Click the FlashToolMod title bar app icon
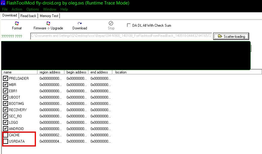 (2, 3)
